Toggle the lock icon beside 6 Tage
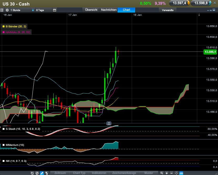The image size is (218, 175). [x=33, y=10]
